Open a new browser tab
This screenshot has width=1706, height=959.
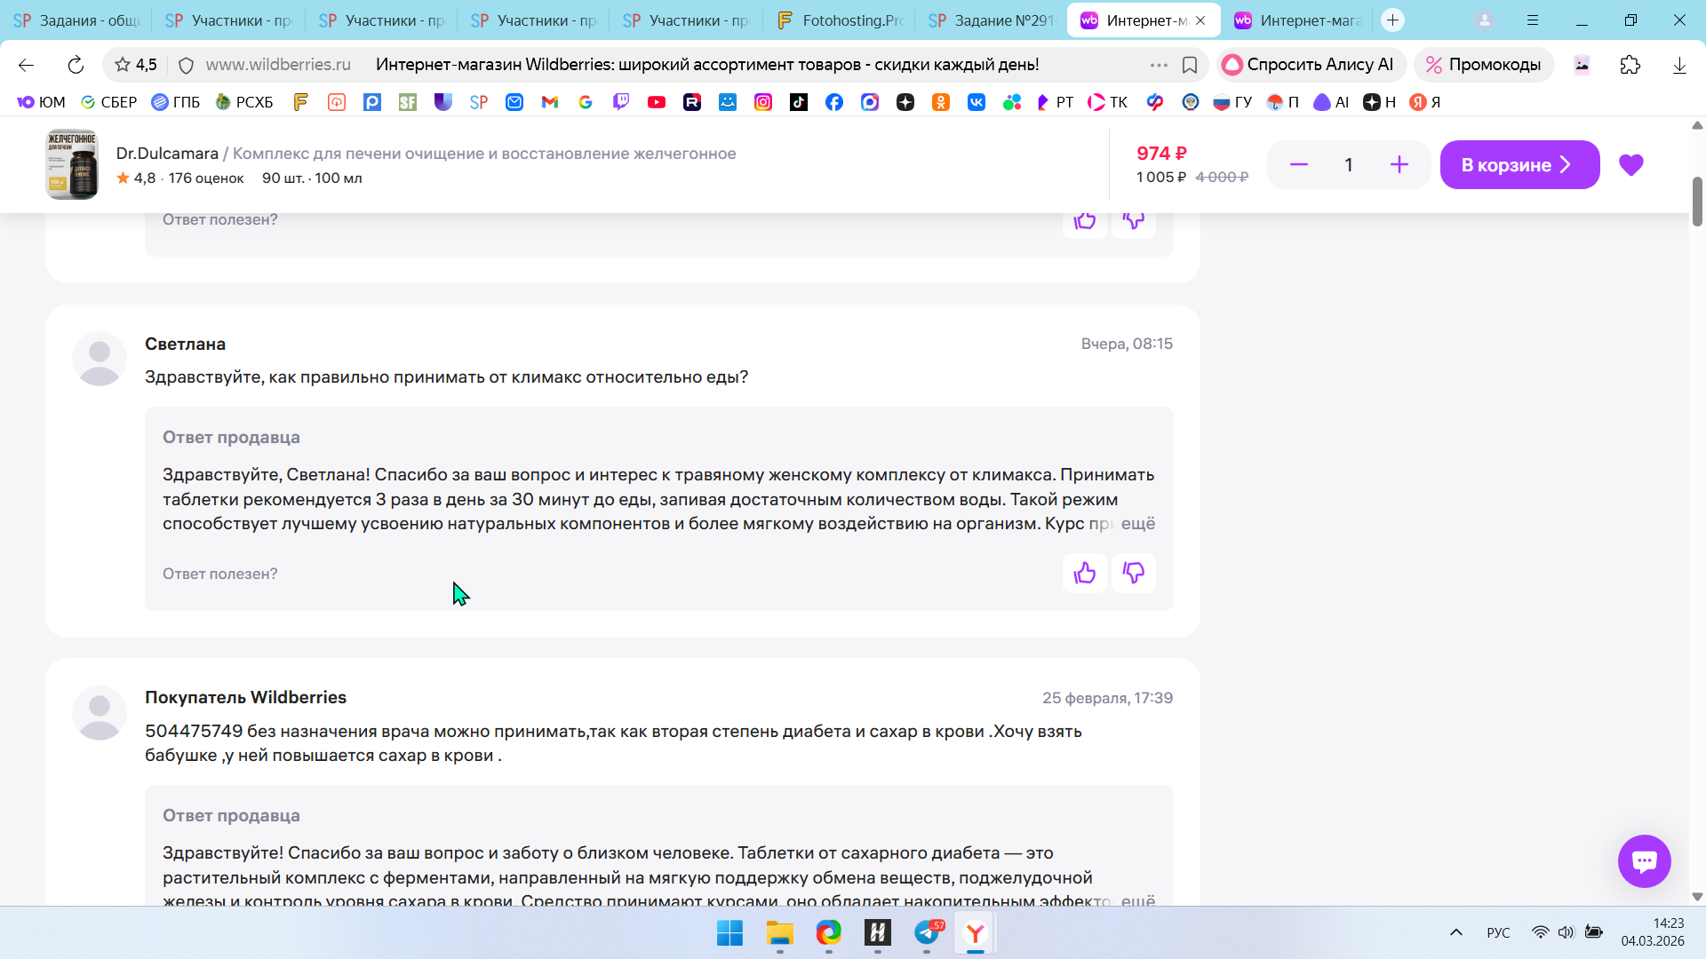pos(1392,20)
